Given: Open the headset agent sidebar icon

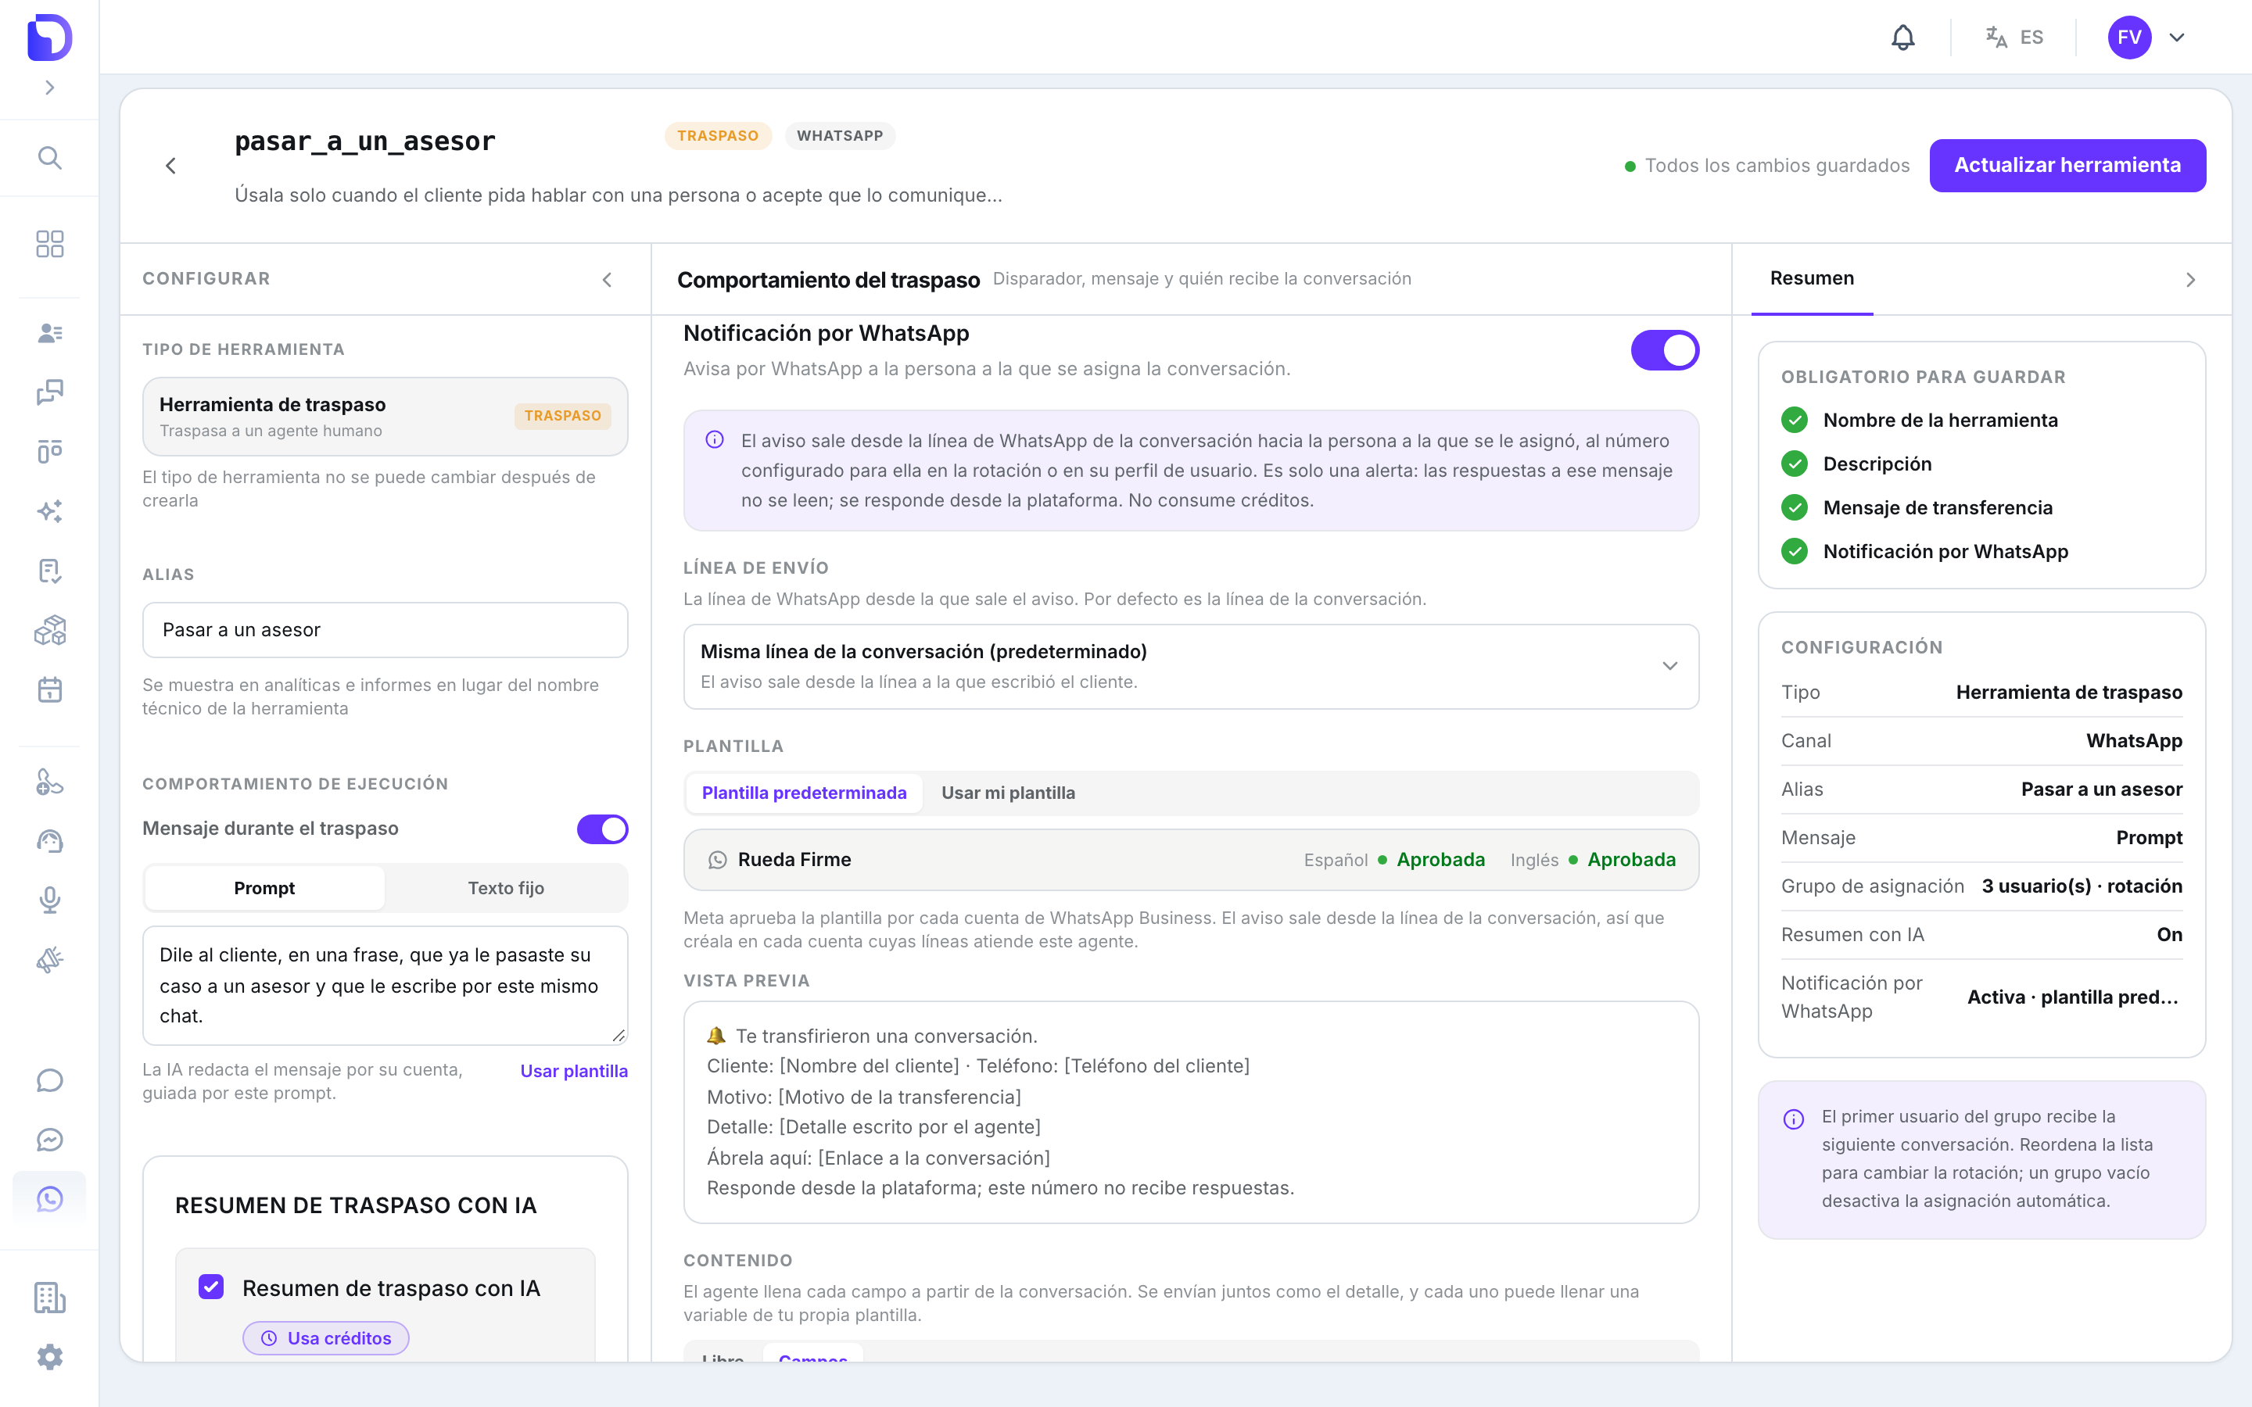Looking at the screenshot, I should tap(49, 841).
